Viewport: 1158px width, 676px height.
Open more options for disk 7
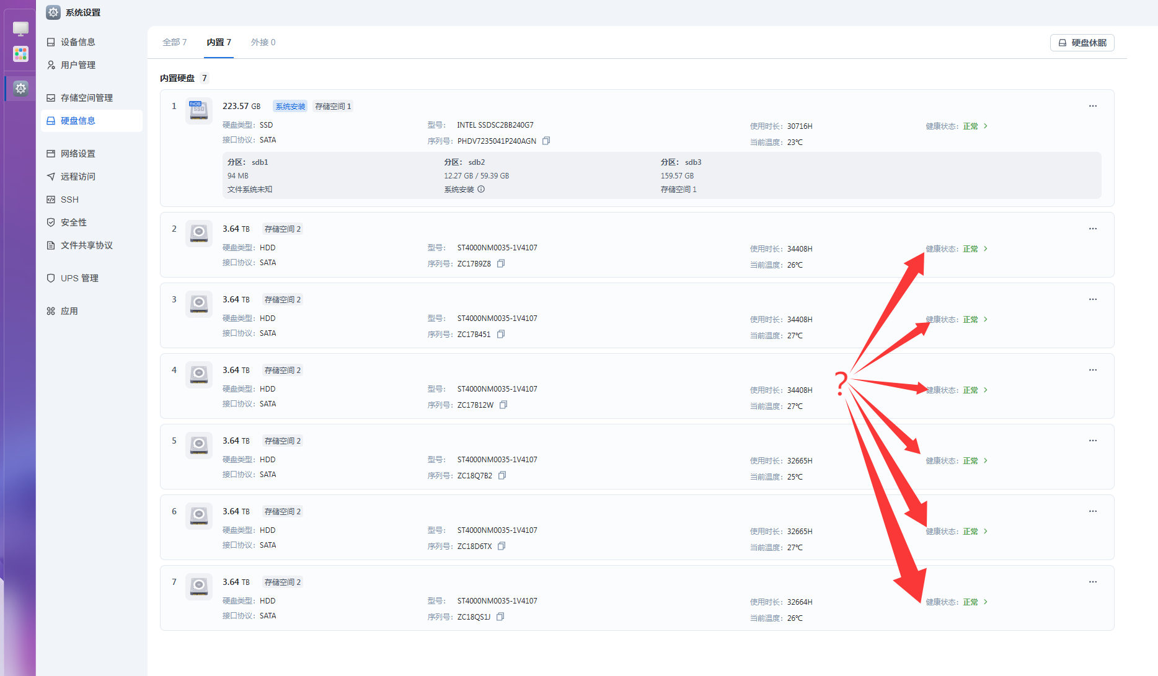pyautogui.click(x=1093, y=582)
